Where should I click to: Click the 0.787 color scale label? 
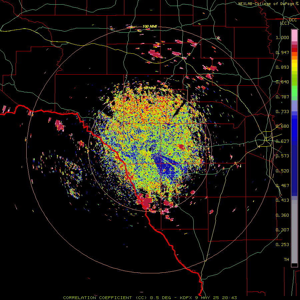point(282,97)
